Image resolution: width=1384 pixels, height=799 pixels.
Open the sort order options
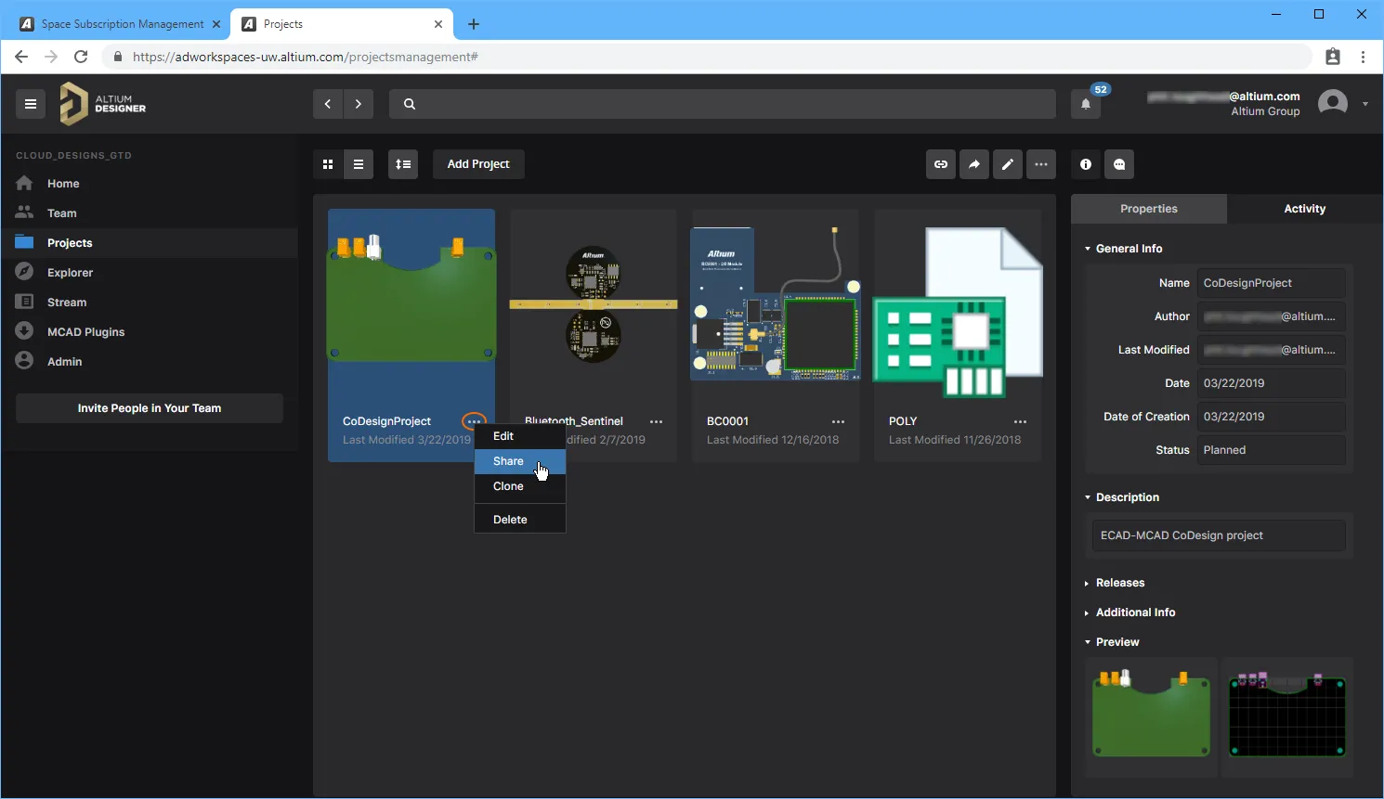(403, 164)
